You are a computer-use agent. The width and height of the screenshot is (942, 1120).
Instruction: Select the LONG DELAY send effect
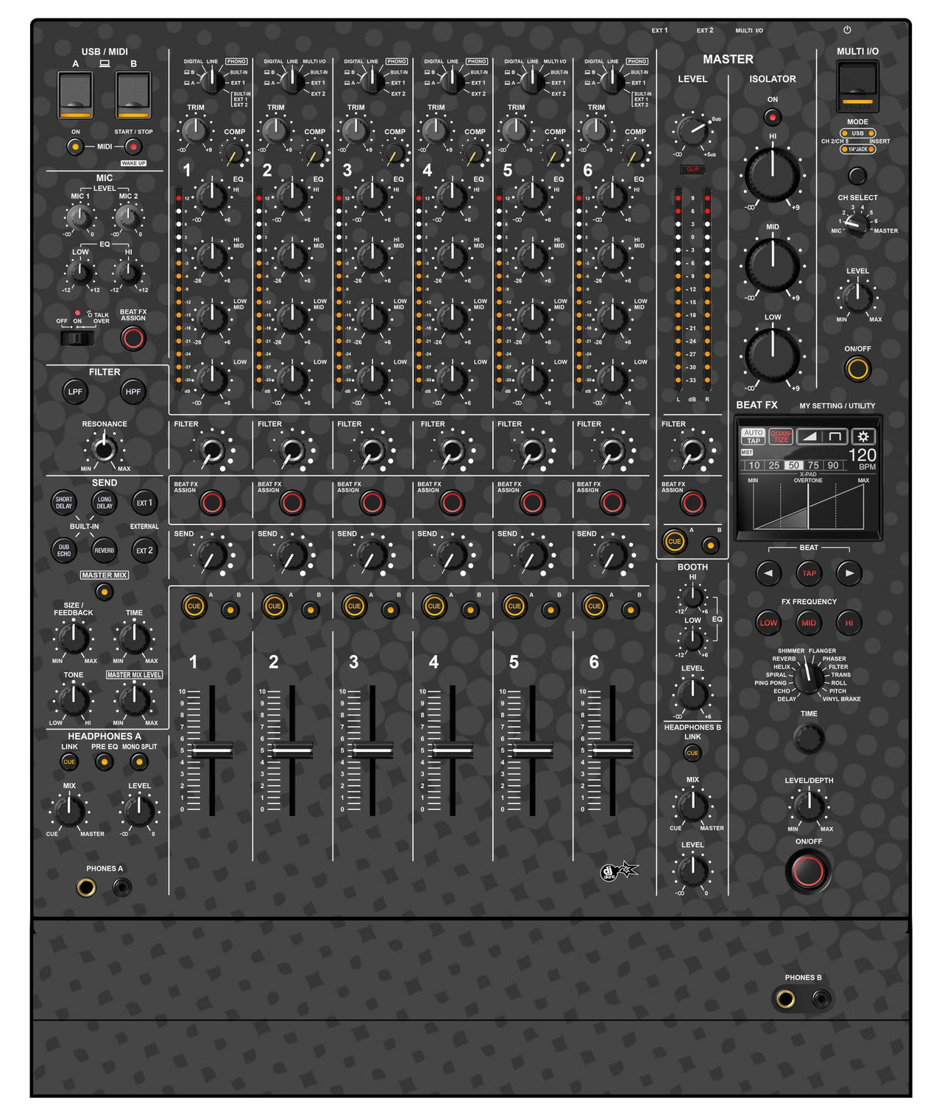105,503
